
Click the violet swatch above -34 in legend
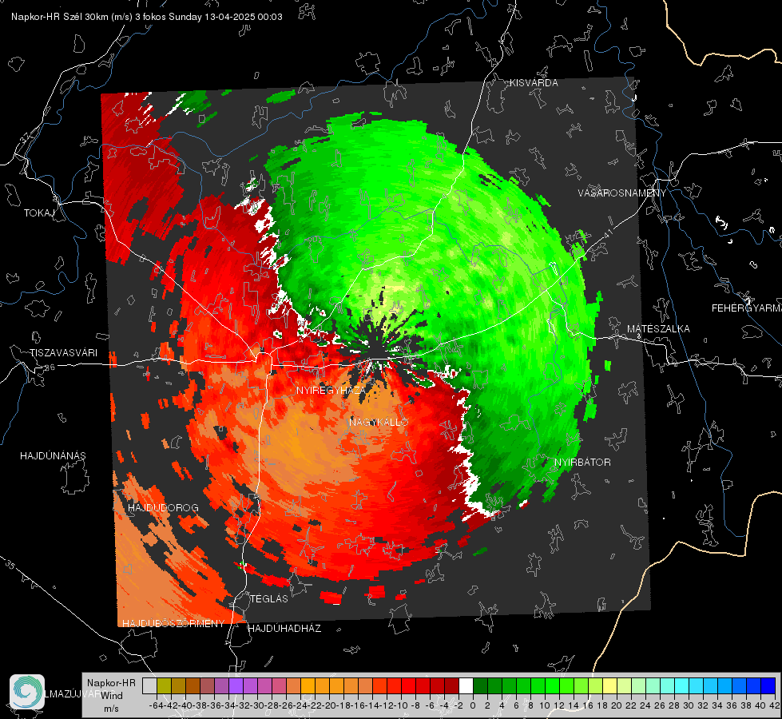coord(236,685)
